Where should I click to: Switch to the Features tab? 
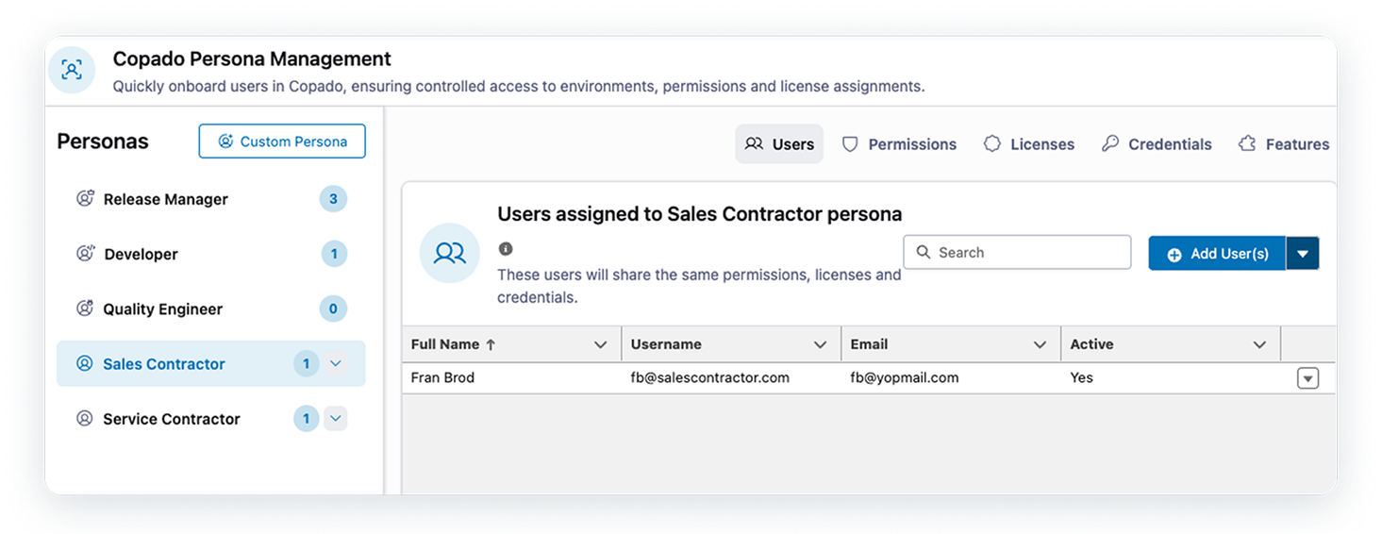click(1284, 144)
